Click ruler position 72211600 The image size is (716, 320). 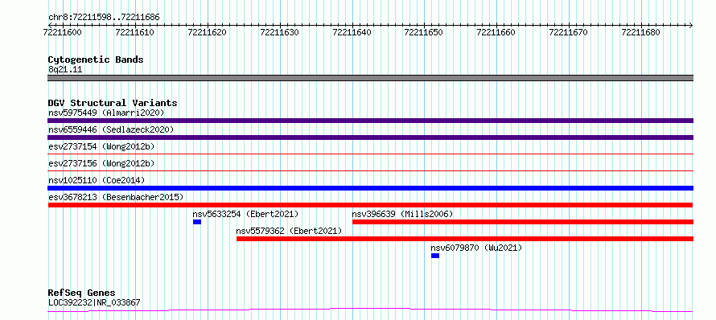click(x=63, y=32)
